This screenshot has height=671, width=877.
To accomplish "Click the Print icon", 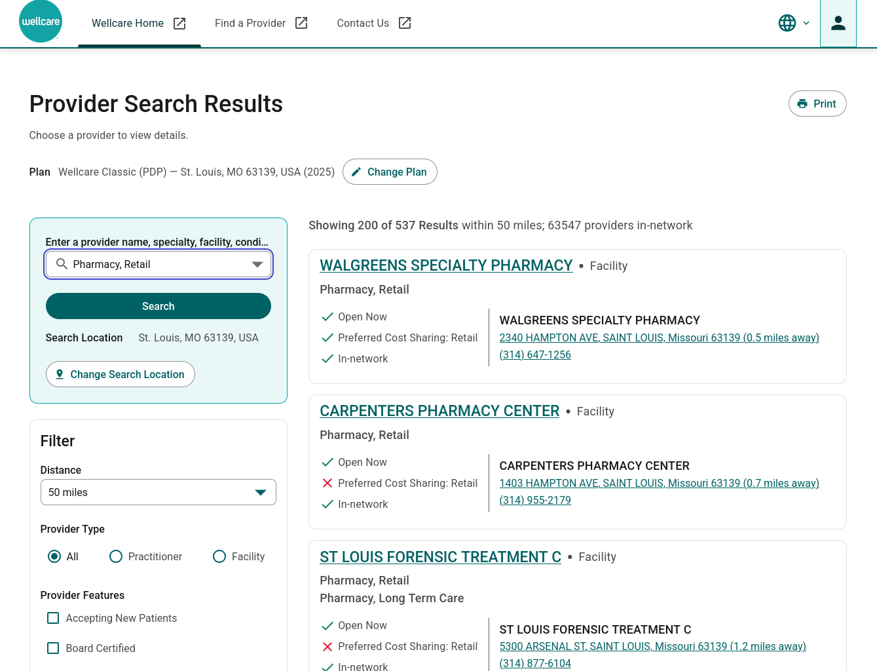I will pyautogui.click(x=802, y=104).
